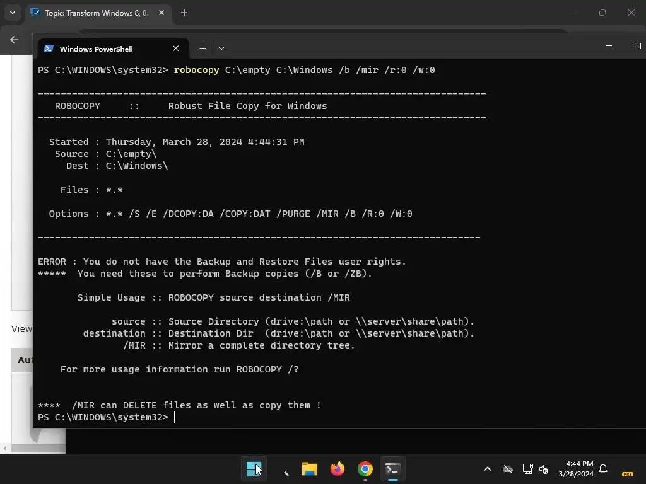Go back in the browser window
This screenshot has height=484, width=646.
tap(14, 40)
